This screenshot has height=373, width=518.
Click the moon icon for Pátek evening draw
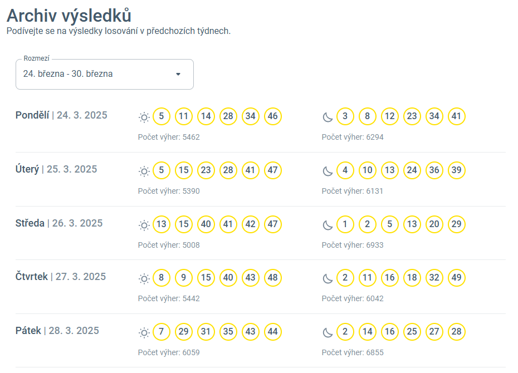point(328,331)
